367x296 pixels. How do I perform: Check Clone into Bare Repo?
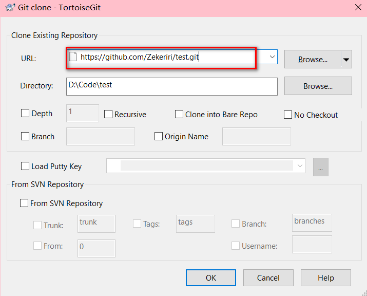coord(179,115)
